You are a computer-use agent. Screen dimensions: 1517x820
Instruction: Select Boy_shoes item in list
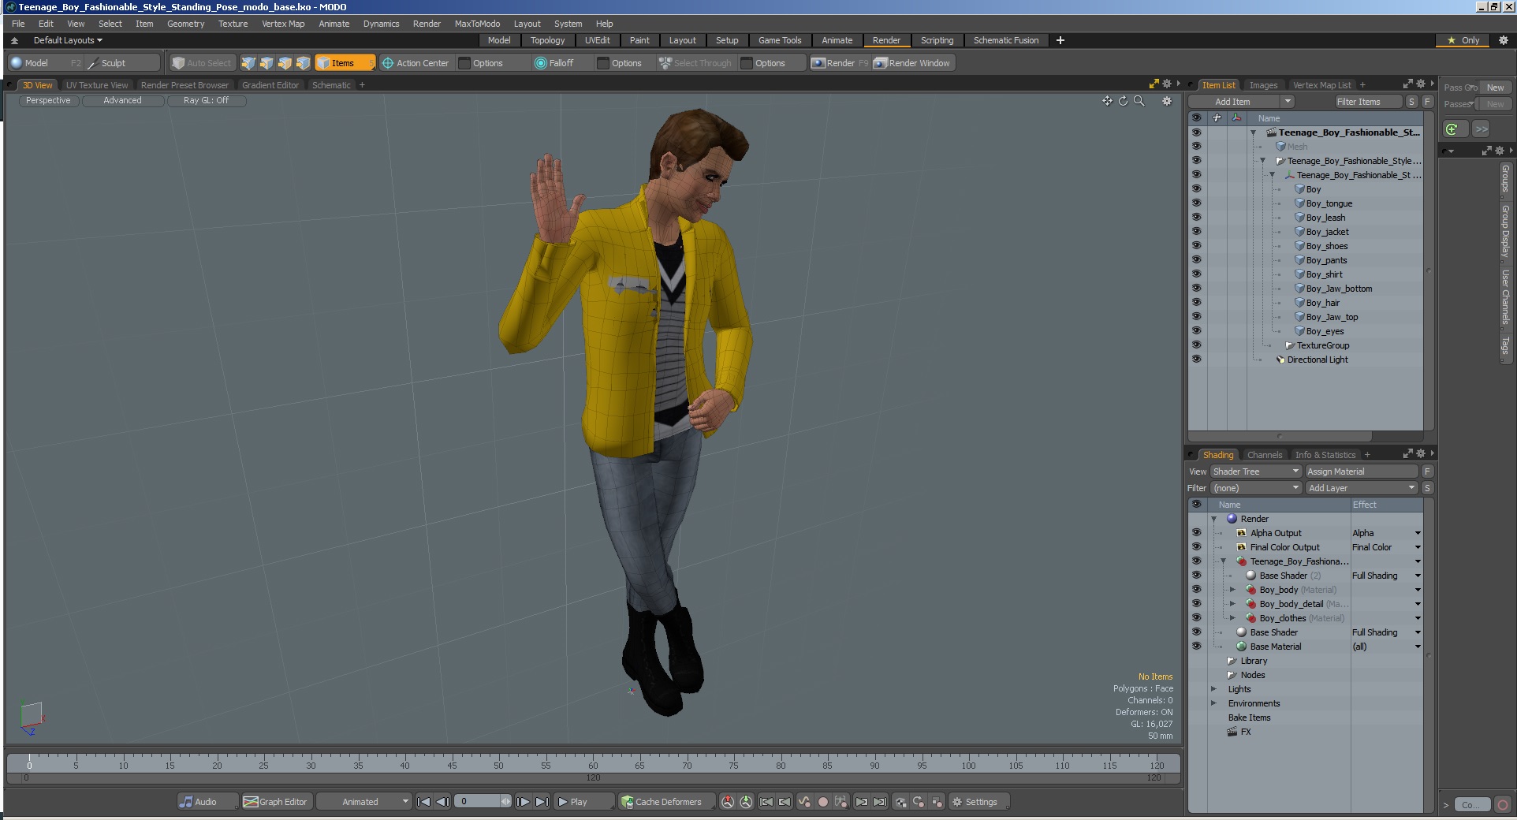click(1326, 246)
